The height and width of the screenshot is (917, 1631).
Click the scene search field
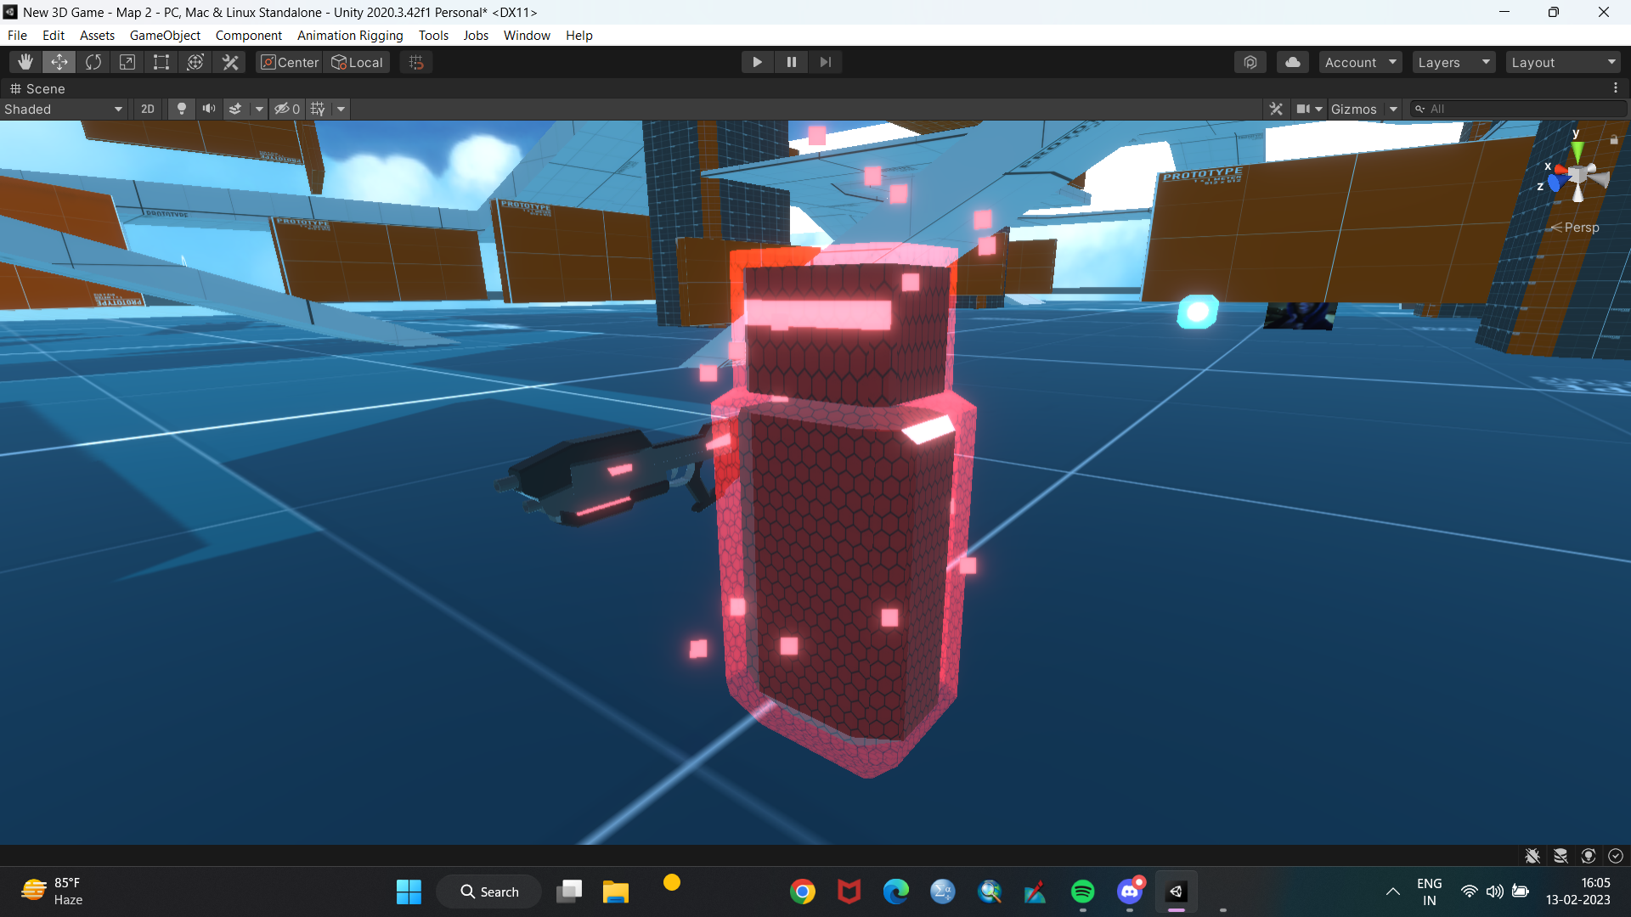[1521, 109]
